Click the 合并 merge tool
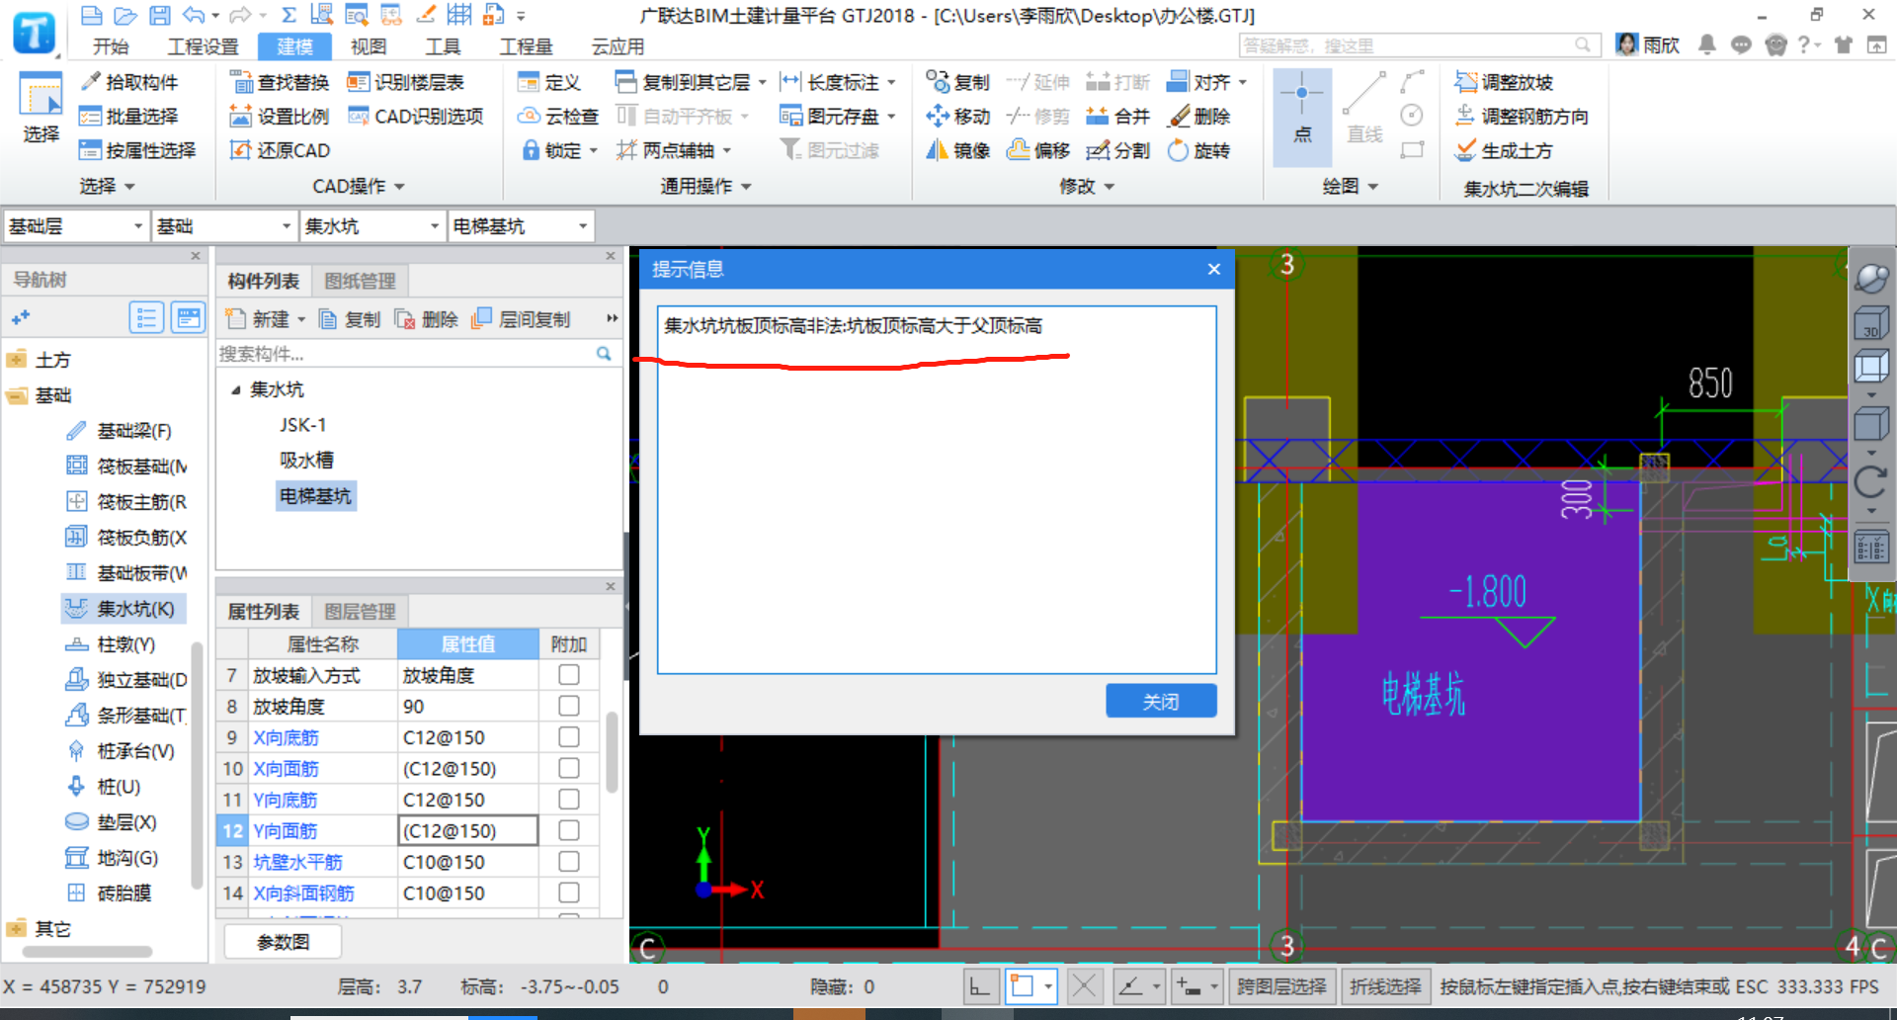The width and height of the screenshot is (1897, 1020). [1118, 117]
